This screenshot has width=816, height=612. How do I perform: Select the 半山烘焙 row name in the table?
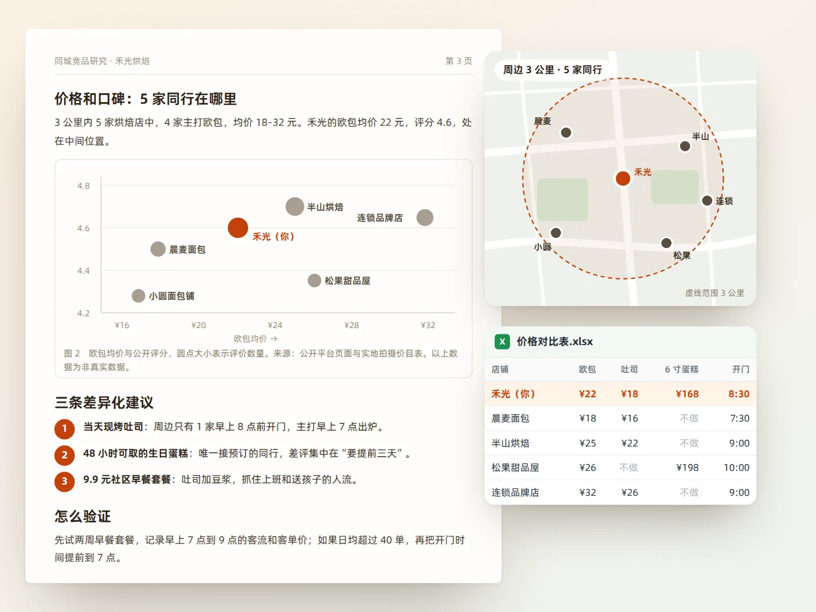point(510,443)
